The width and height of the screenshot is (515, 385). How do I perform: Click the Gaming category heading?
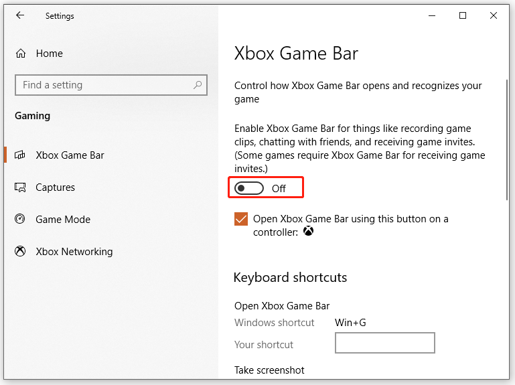point(33,116)
